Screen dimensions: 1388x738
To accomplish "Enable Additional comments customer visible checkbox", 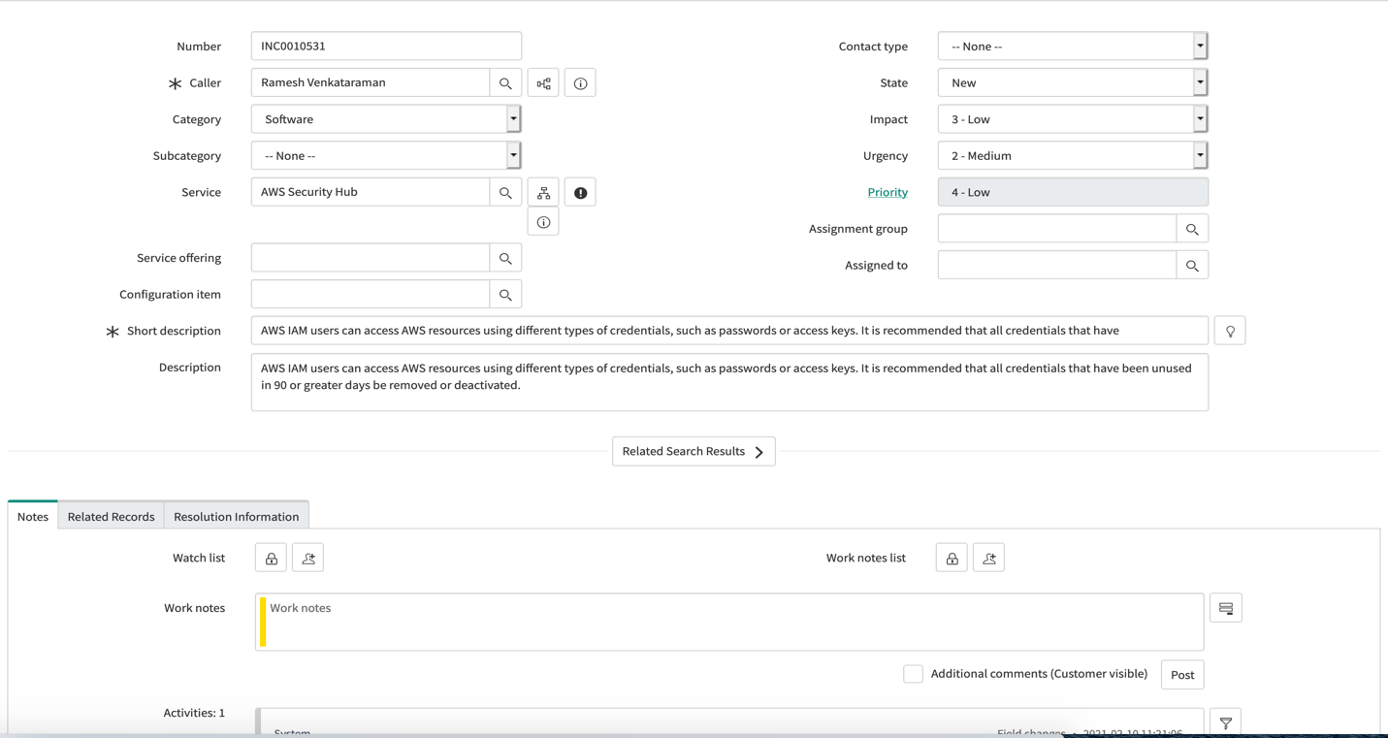I will pos(913,673).
